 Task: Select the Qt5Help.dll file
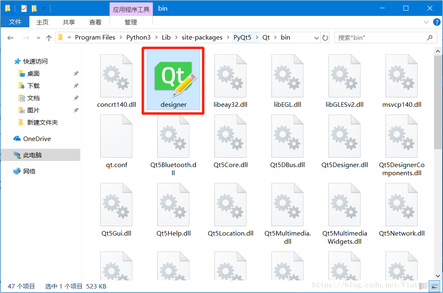pos(174,209)
